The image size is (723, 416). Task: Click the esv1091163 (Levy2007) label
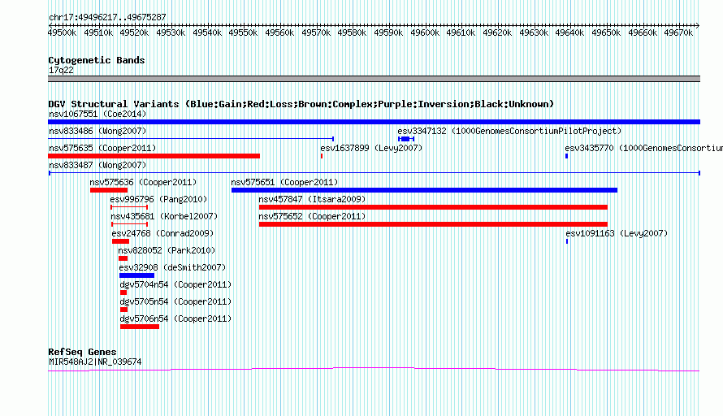[x=617, y=233]
